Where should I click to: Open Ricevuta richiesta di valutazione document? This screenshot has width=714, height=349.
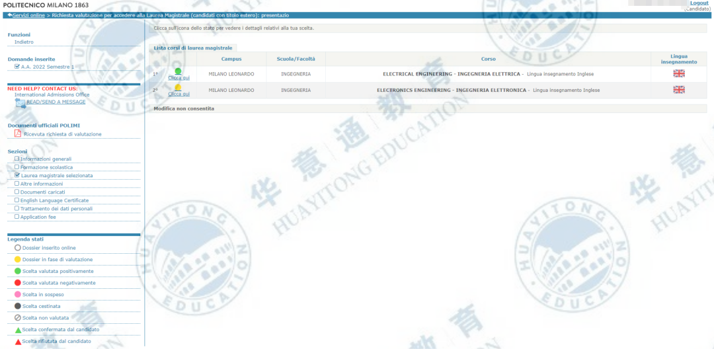[x=62, y=134]
